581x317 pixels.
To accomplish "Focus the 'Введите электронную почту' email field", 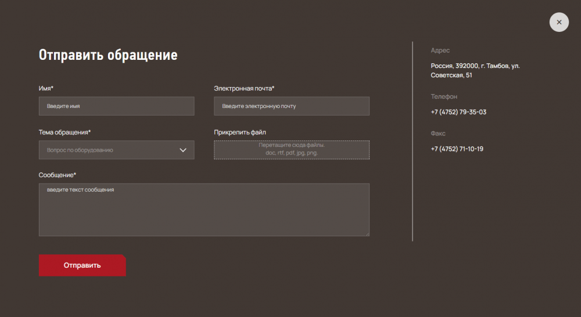I will click(x=292, y=106).
